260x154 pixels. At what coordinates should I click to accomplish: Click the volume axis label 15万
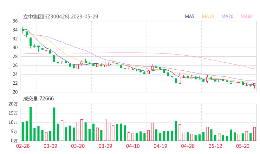click(x=13, y=113)
